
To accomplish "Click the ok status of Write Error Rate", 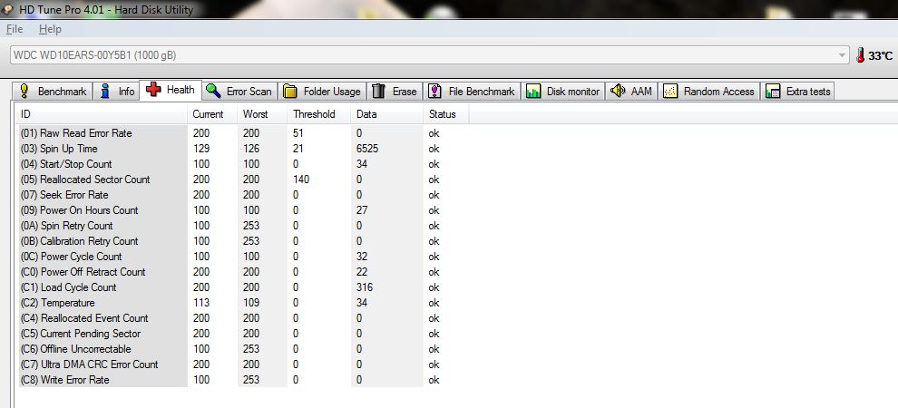I will point(434,381).
